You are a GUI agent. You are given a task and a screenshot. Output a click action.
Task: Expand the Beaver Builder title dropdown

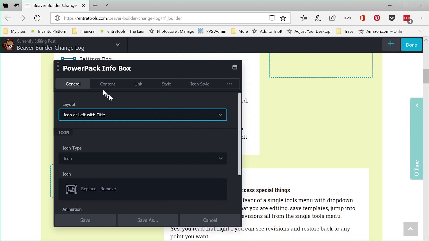click(x=118, y=44)
